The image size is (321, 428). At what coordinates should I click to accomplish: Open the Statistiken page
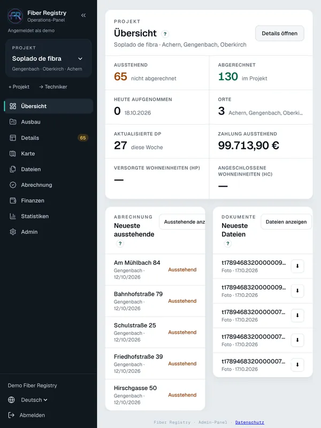[49, 216]
